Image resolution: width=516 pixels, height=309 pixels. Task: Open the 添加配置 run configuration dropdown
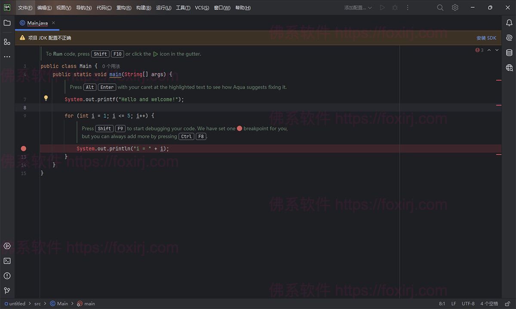358,7
